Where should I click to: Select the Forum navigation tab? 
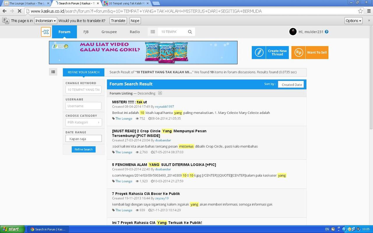(x=64, y=32)
